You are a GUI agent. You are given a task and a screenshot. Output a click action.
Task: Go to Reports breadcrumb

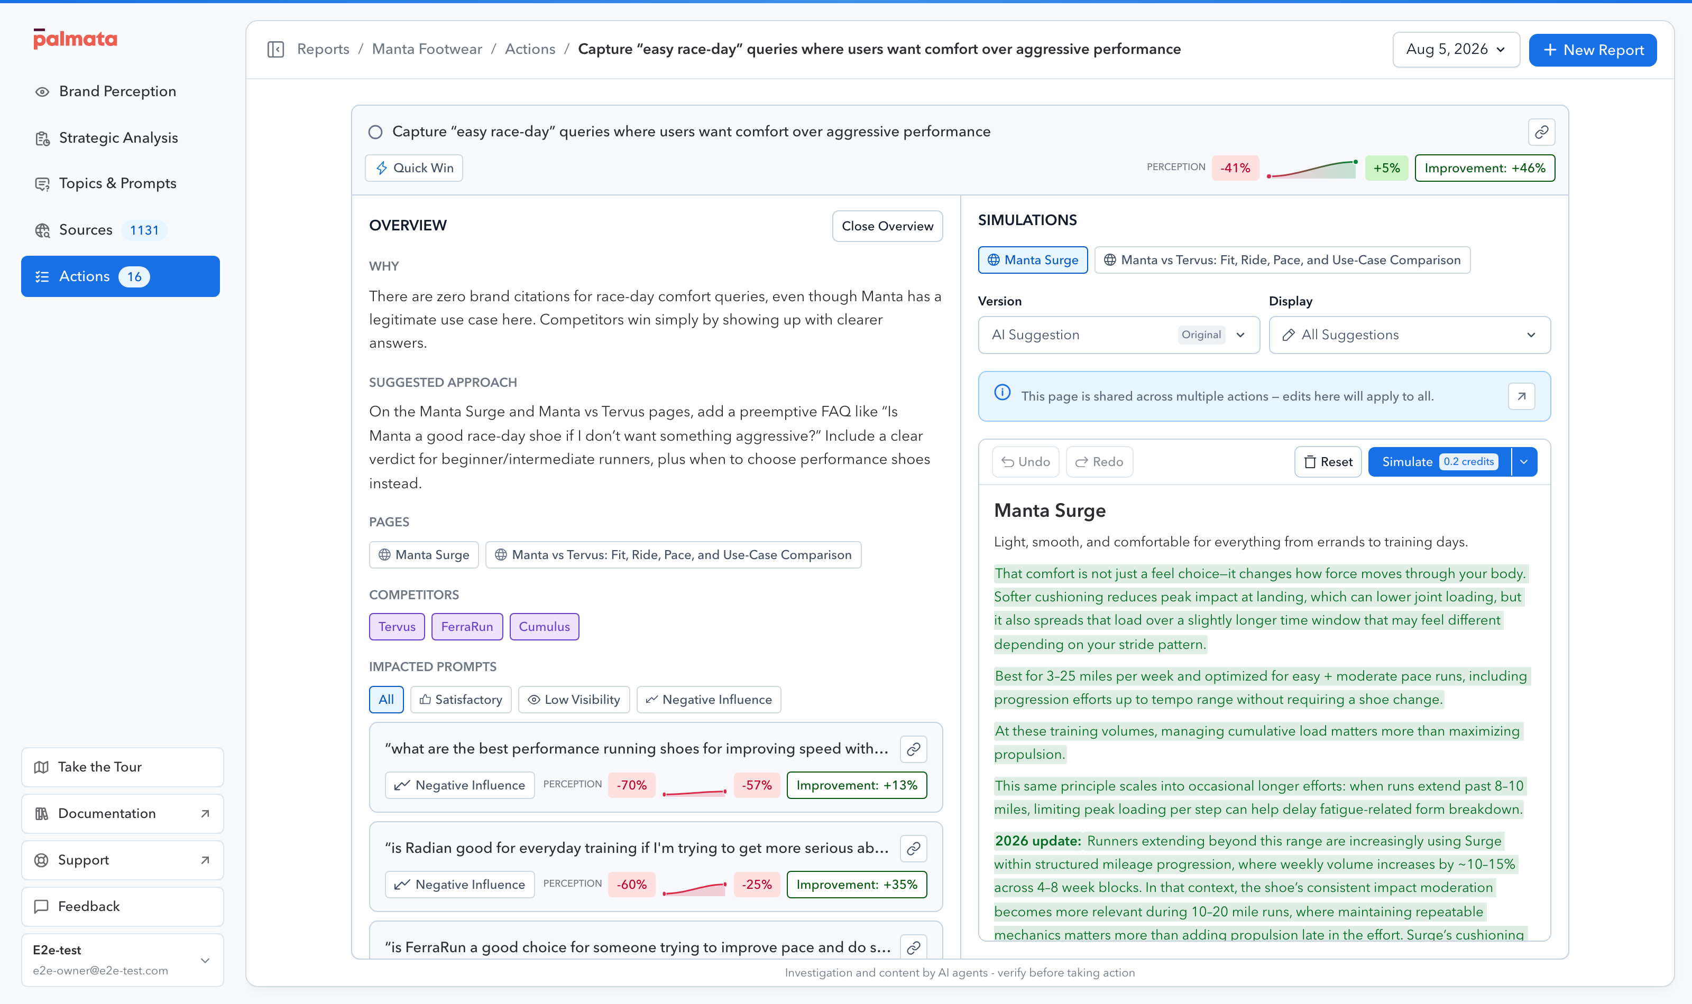click(323, 49)
